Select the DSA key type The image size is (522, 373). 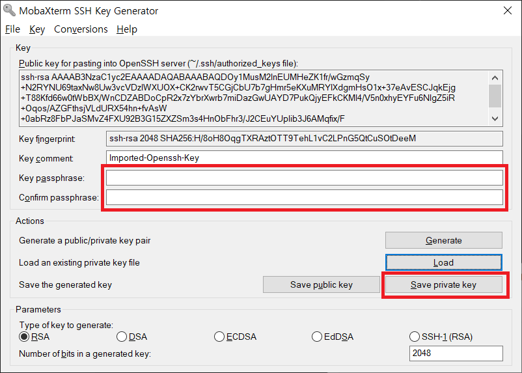tap(132, 337)
